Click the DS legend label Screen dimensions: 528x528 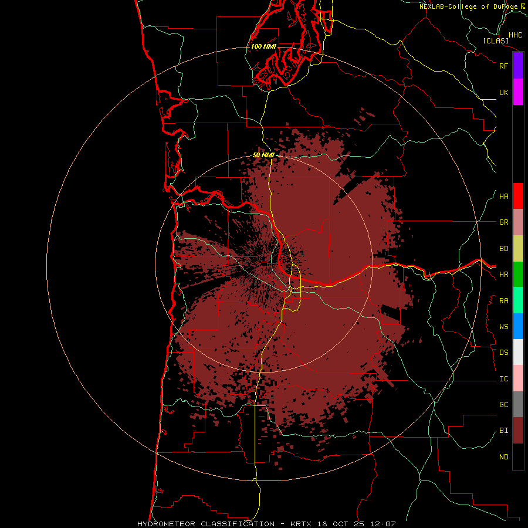[503, 352]
